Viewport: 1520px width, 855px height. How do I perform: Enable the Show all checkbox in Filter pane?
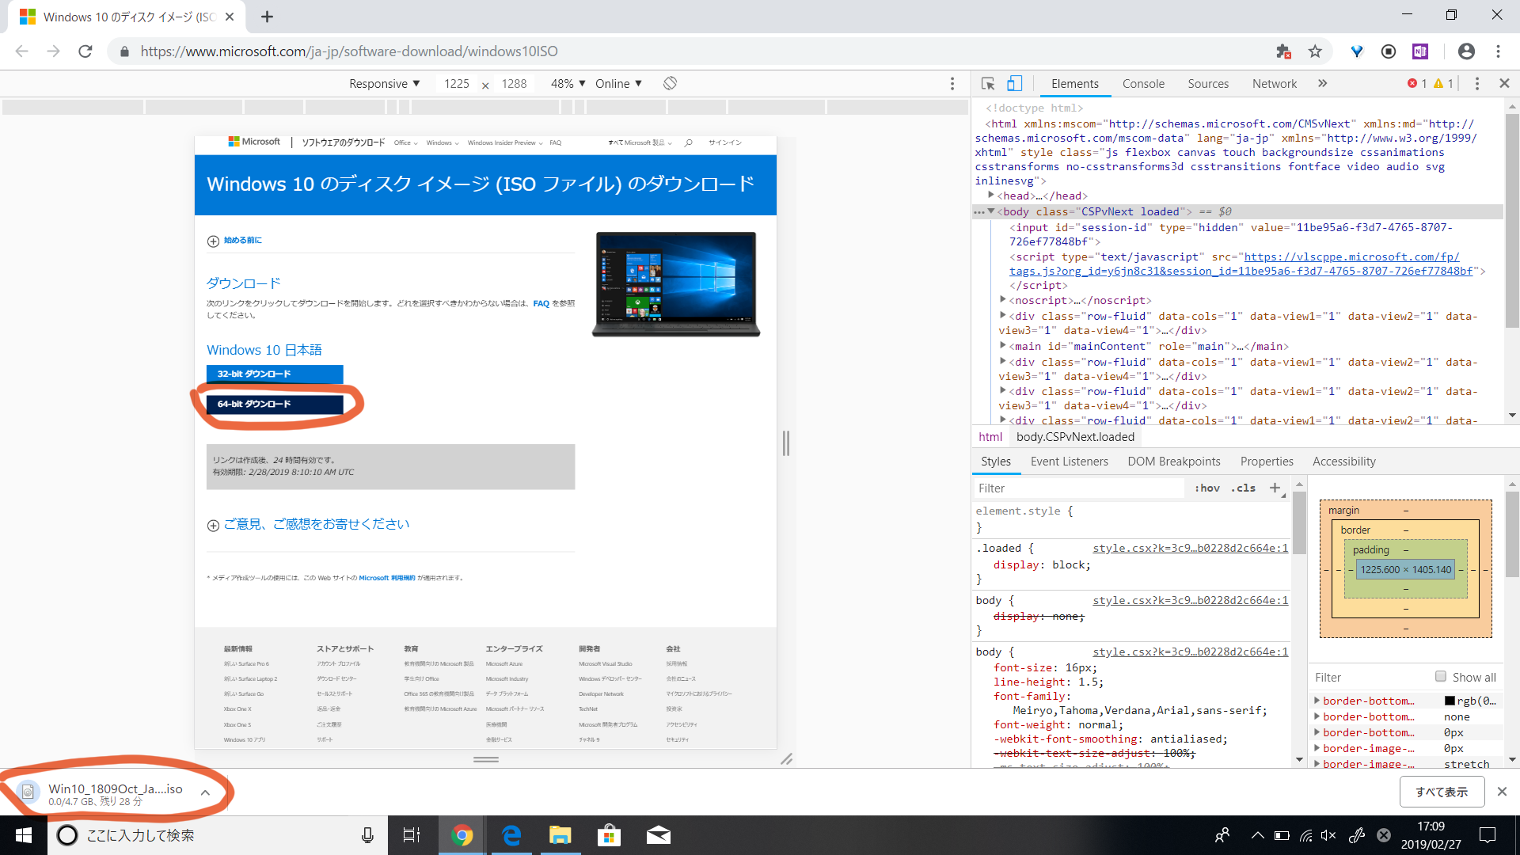click(x=1442, y=677)
